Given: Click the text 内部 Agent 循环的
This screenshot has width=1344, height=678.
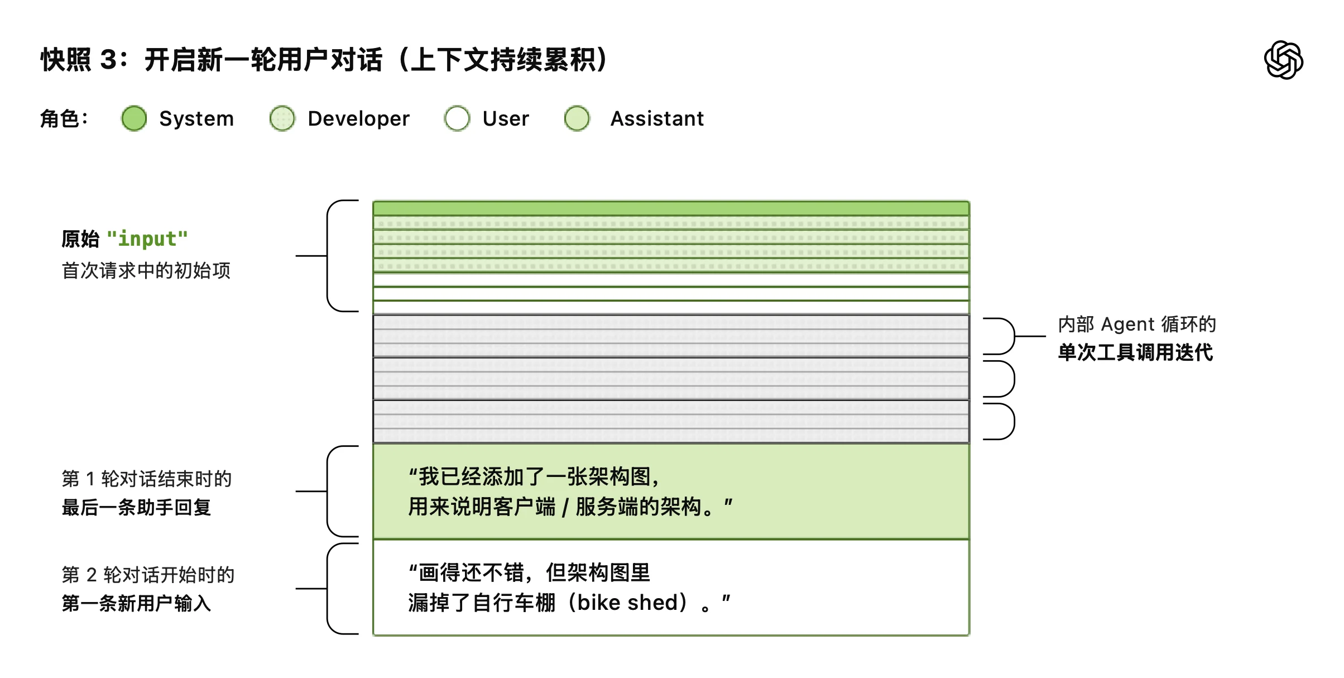Looking at the screenshot, I should 1137,324.
